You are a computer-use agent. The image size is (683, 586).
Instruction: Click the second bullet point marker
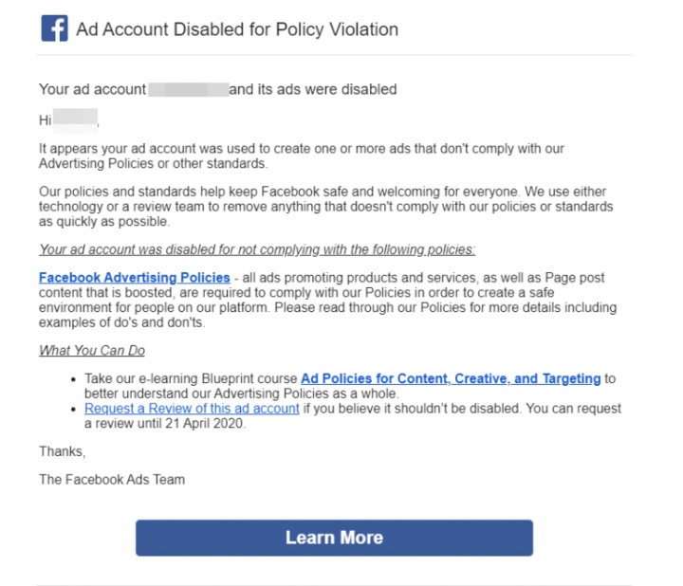pyautogui.click(x=74, y=410)
